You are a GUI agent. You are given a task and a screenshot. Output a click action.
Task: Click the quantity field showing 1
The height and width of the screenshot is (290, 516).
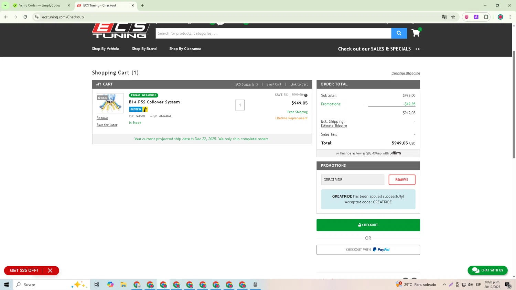(240, 105)
